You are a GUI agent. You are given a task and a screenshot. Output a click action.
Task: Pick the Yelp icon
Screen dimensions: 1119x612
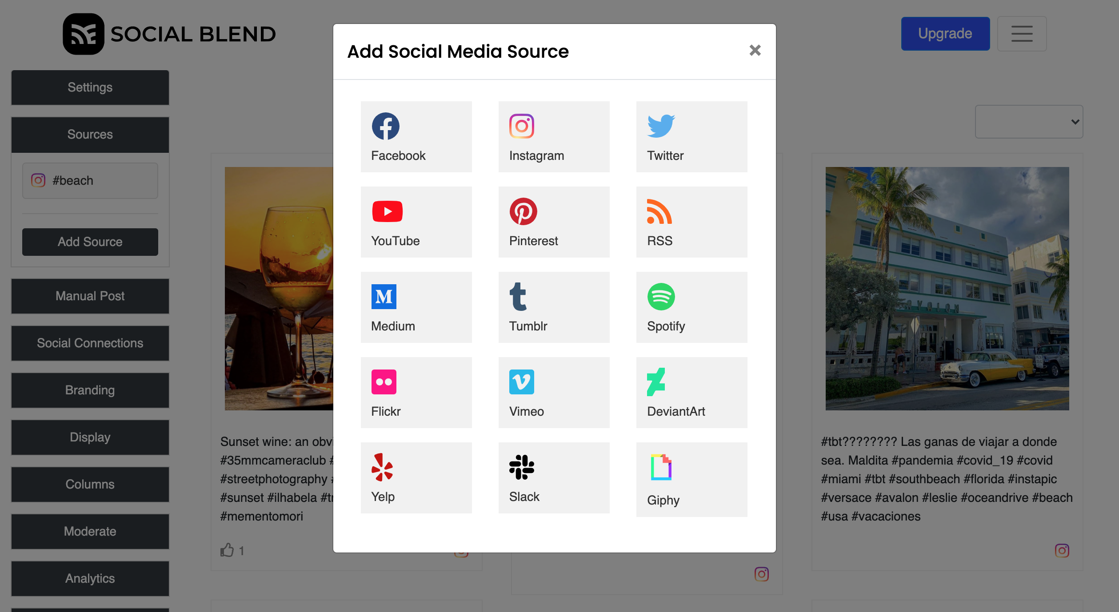click(x=382, y=467)
